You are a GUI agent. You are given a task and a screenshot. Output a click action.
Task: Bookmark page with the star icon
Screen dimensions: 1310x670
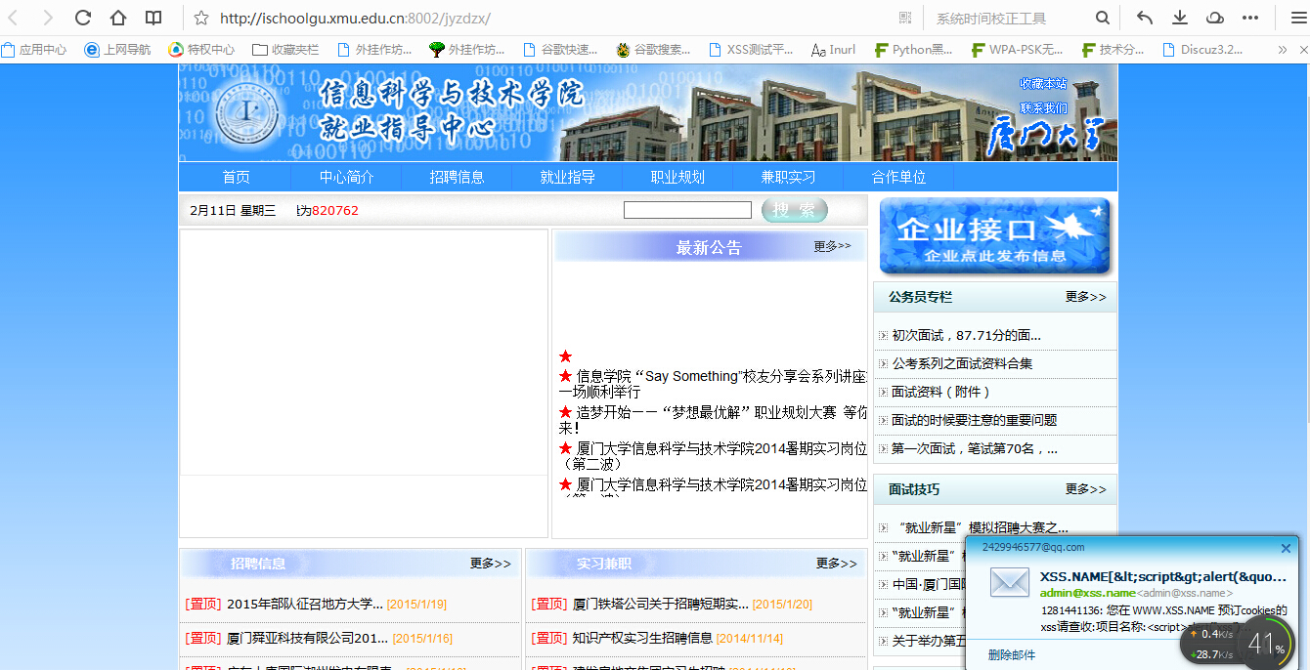pyautogui.click(x=201, y=18)
